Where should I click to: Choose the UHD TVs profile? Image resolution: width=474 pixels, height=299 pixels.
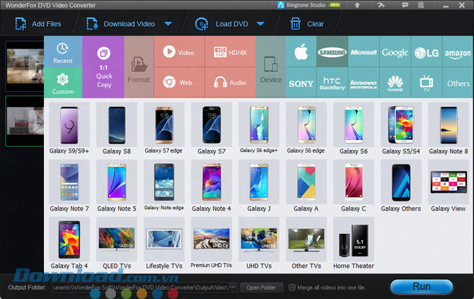(x=259, y=243)
